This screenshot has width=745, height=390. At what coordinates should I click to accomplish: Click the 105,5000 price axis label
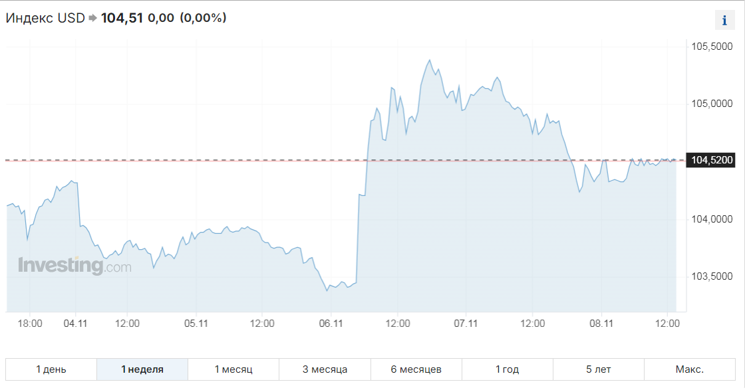pyautogui.click(x=712, y=47)
